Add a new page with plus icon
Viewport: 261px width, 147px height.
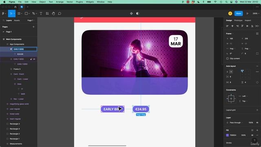pyautogui.click(x=33, y=27)
